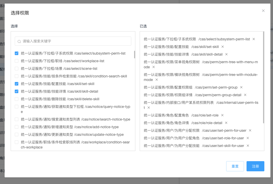Remove selected /cas/user/set-role-for-user entry
The height and width of the screenshot is (184, 273).
pos(248,138)
